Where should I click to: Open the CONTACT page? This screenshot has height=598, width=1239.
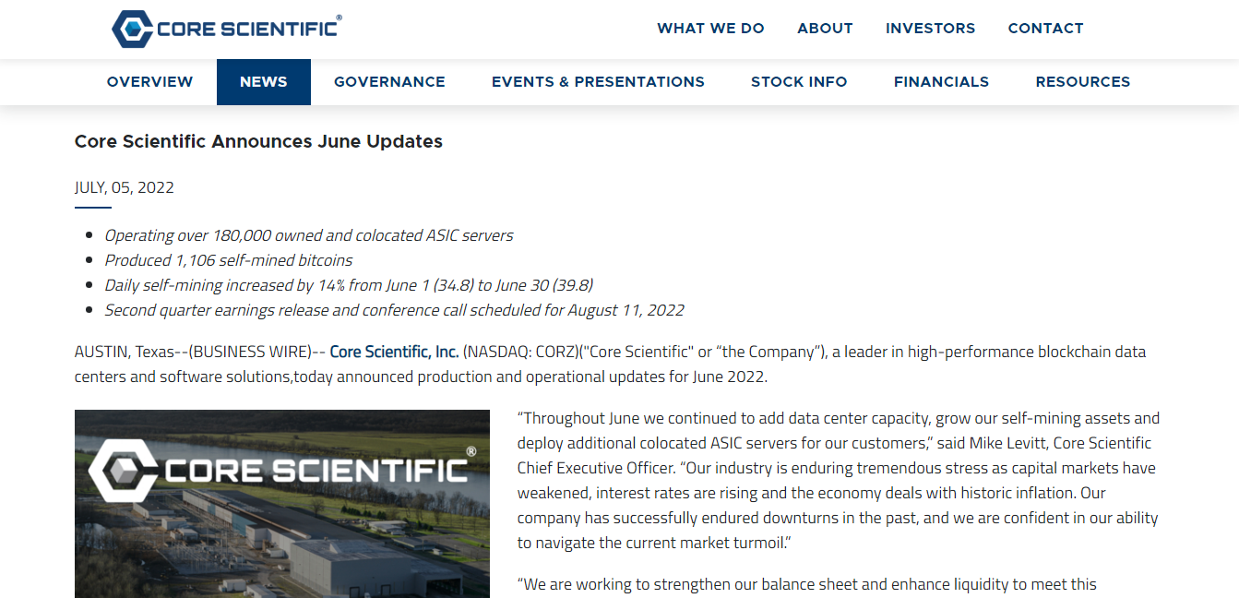[x=1045, y=29]
